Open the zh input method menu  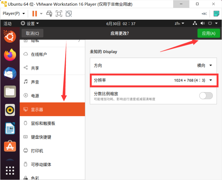tap(179, 24)
